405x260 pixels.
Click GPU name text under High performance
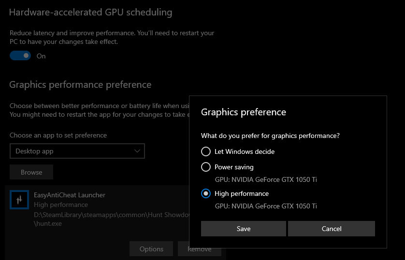tap(266, 206)
